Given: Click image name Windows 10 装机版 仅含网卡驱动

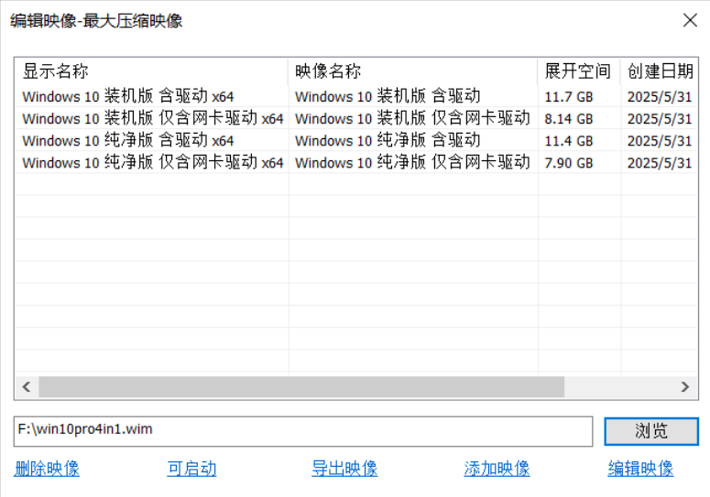Looking at the screenshot, I should pos(412,118).
